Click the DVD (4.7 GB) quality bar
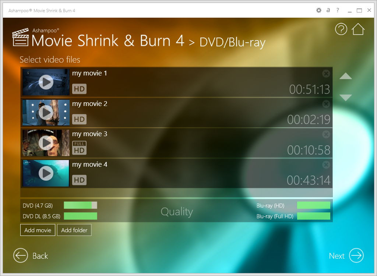Image resolution: width=377 pixels, height=276 pixels. pos(81,205)
